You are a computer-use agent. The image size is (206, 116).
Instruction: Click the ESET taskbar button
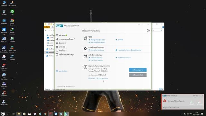(x=66, y=114)
